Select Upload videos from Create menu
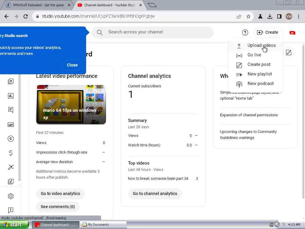This screenshot has width=305, height=229. click(256, 45)
